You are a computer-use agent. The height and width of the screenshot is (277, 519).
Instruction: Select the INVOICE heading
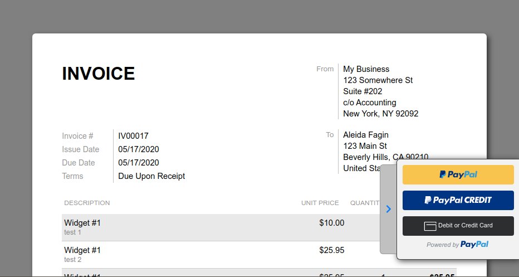coord(99,73)
